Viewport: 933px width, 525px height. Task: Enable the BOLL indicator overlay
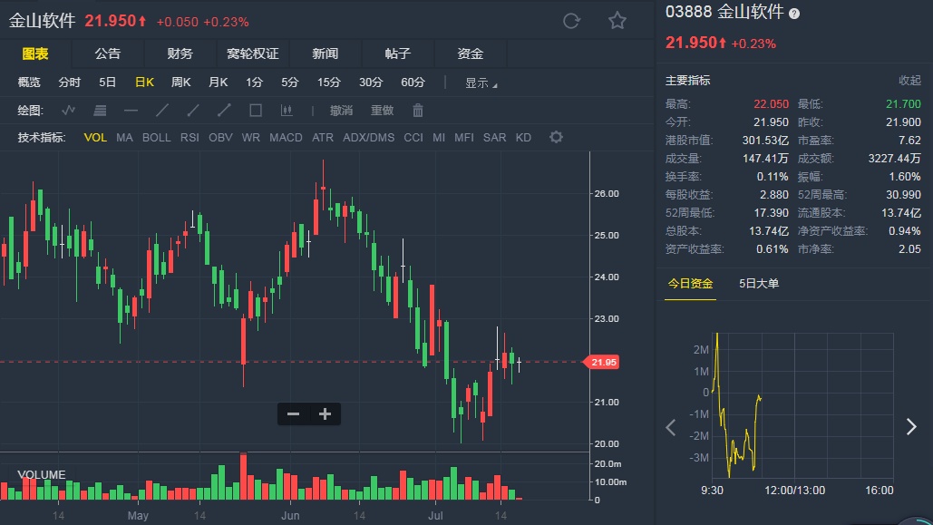tap(156, 138)
